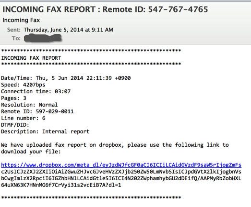
Task: Click the Resolution: Normal line
Action: (x=29, y=105)
